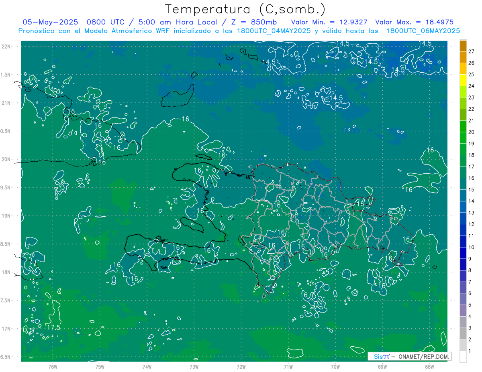Image resolution: width=482 pixels, height=372 pixels.
Task: Click the colorbar scale value '11'
Action: (472, 236)
